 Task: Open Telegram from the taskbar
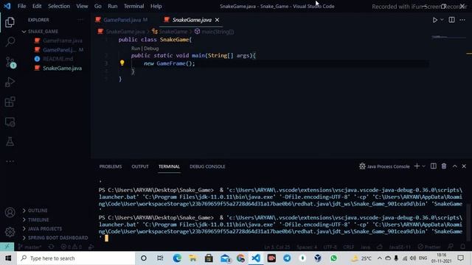pyautogui.click(x=287, y=258)
